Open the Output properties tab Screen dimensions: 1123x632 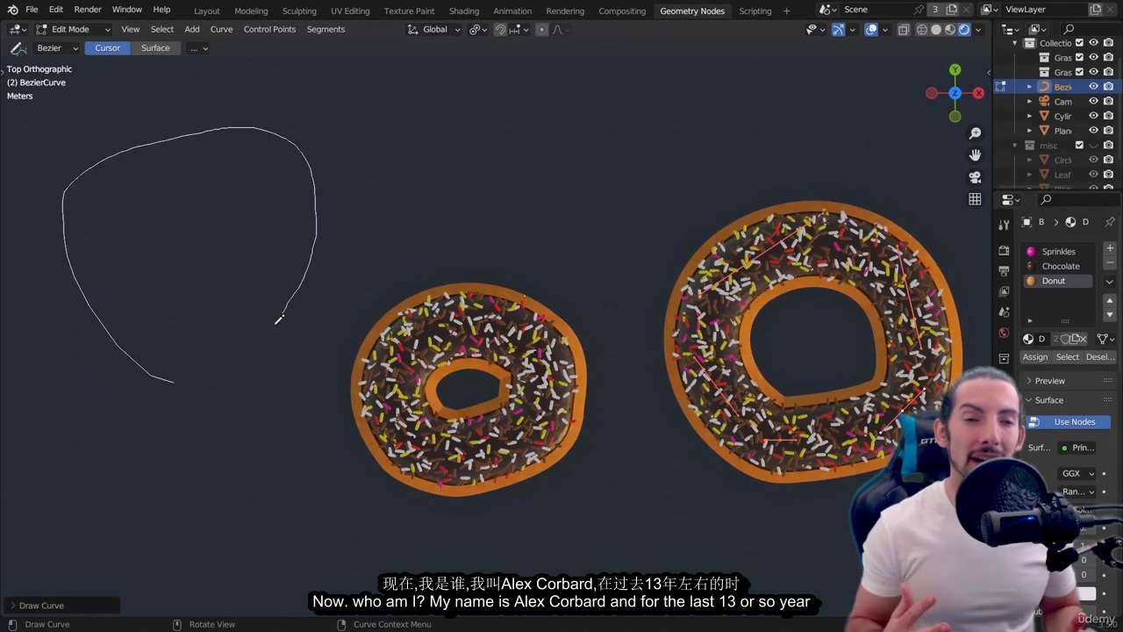pyautogui.click(x=1004, y=270)
